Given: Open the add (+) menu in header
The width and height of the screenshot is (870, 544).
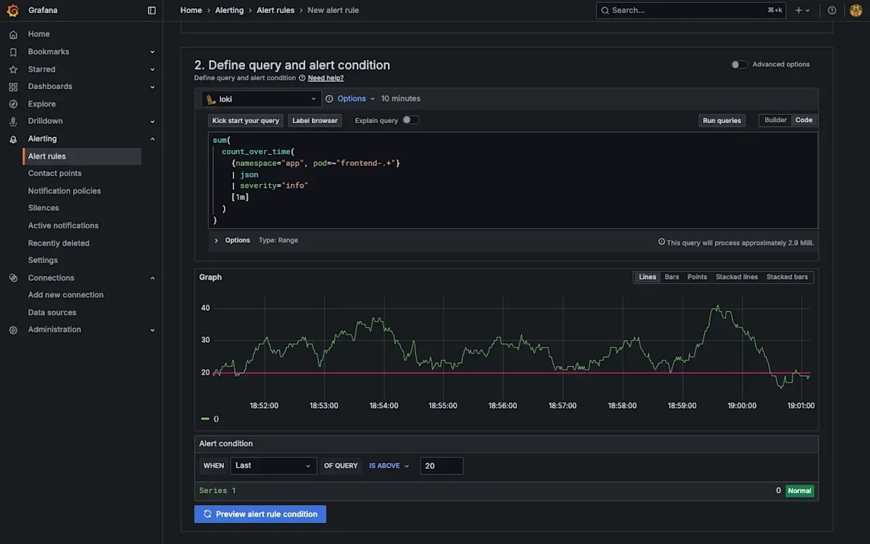Looking at the screenshot, I should [x=800, y=10].
